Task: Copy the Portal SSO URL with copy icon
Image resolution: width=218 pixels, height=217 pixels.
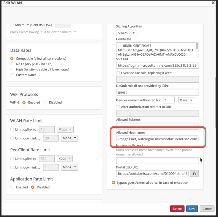Action: coord(194,174)
